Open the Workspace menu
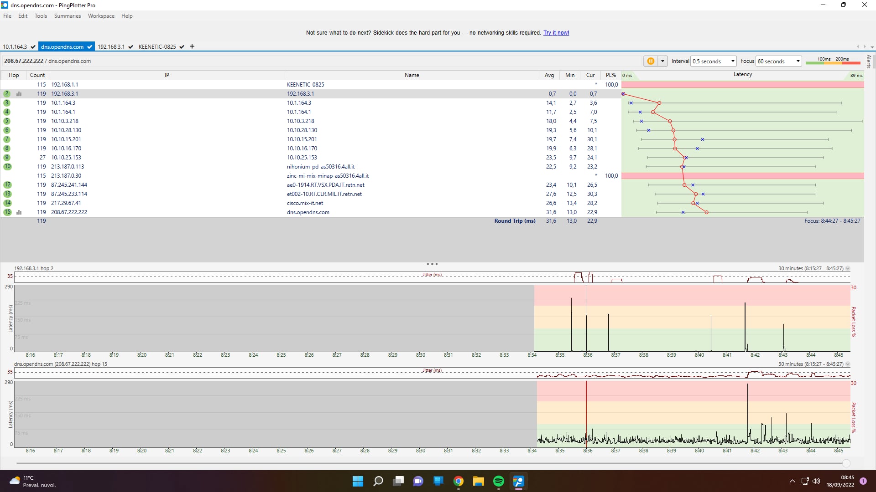 coord(101,16)
